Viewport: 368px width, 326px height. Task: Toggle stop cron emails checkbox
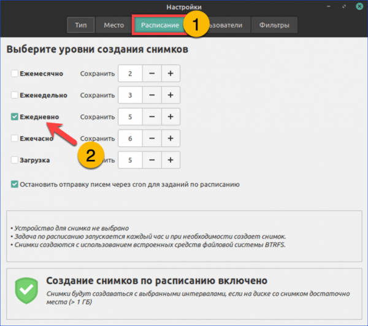click(15, 184)
